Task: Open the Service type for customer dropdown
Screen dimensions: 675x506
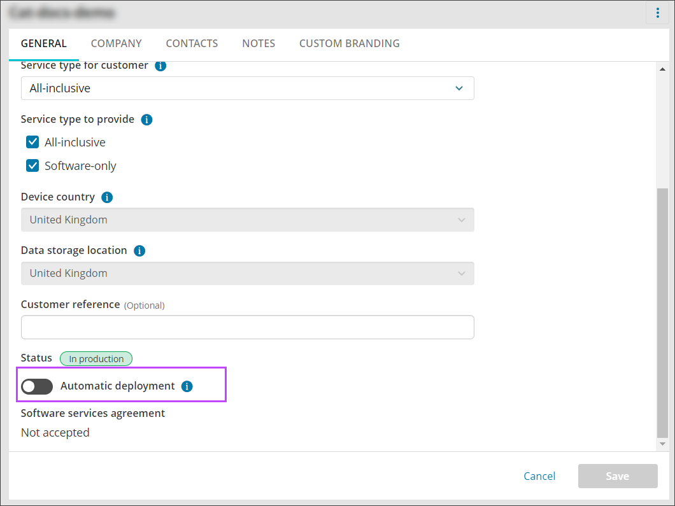Action: 247,88
